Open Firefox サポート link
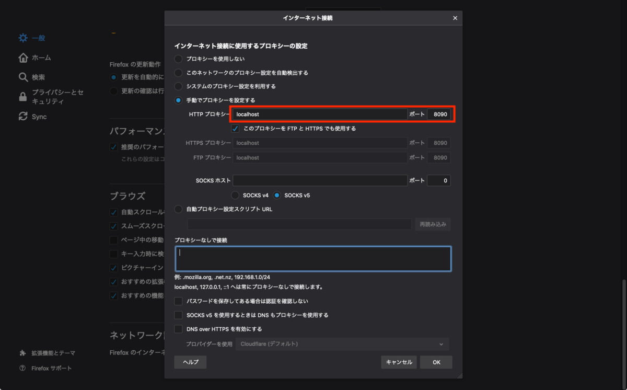Screen dimensions: 627x390 click(52, 368)
